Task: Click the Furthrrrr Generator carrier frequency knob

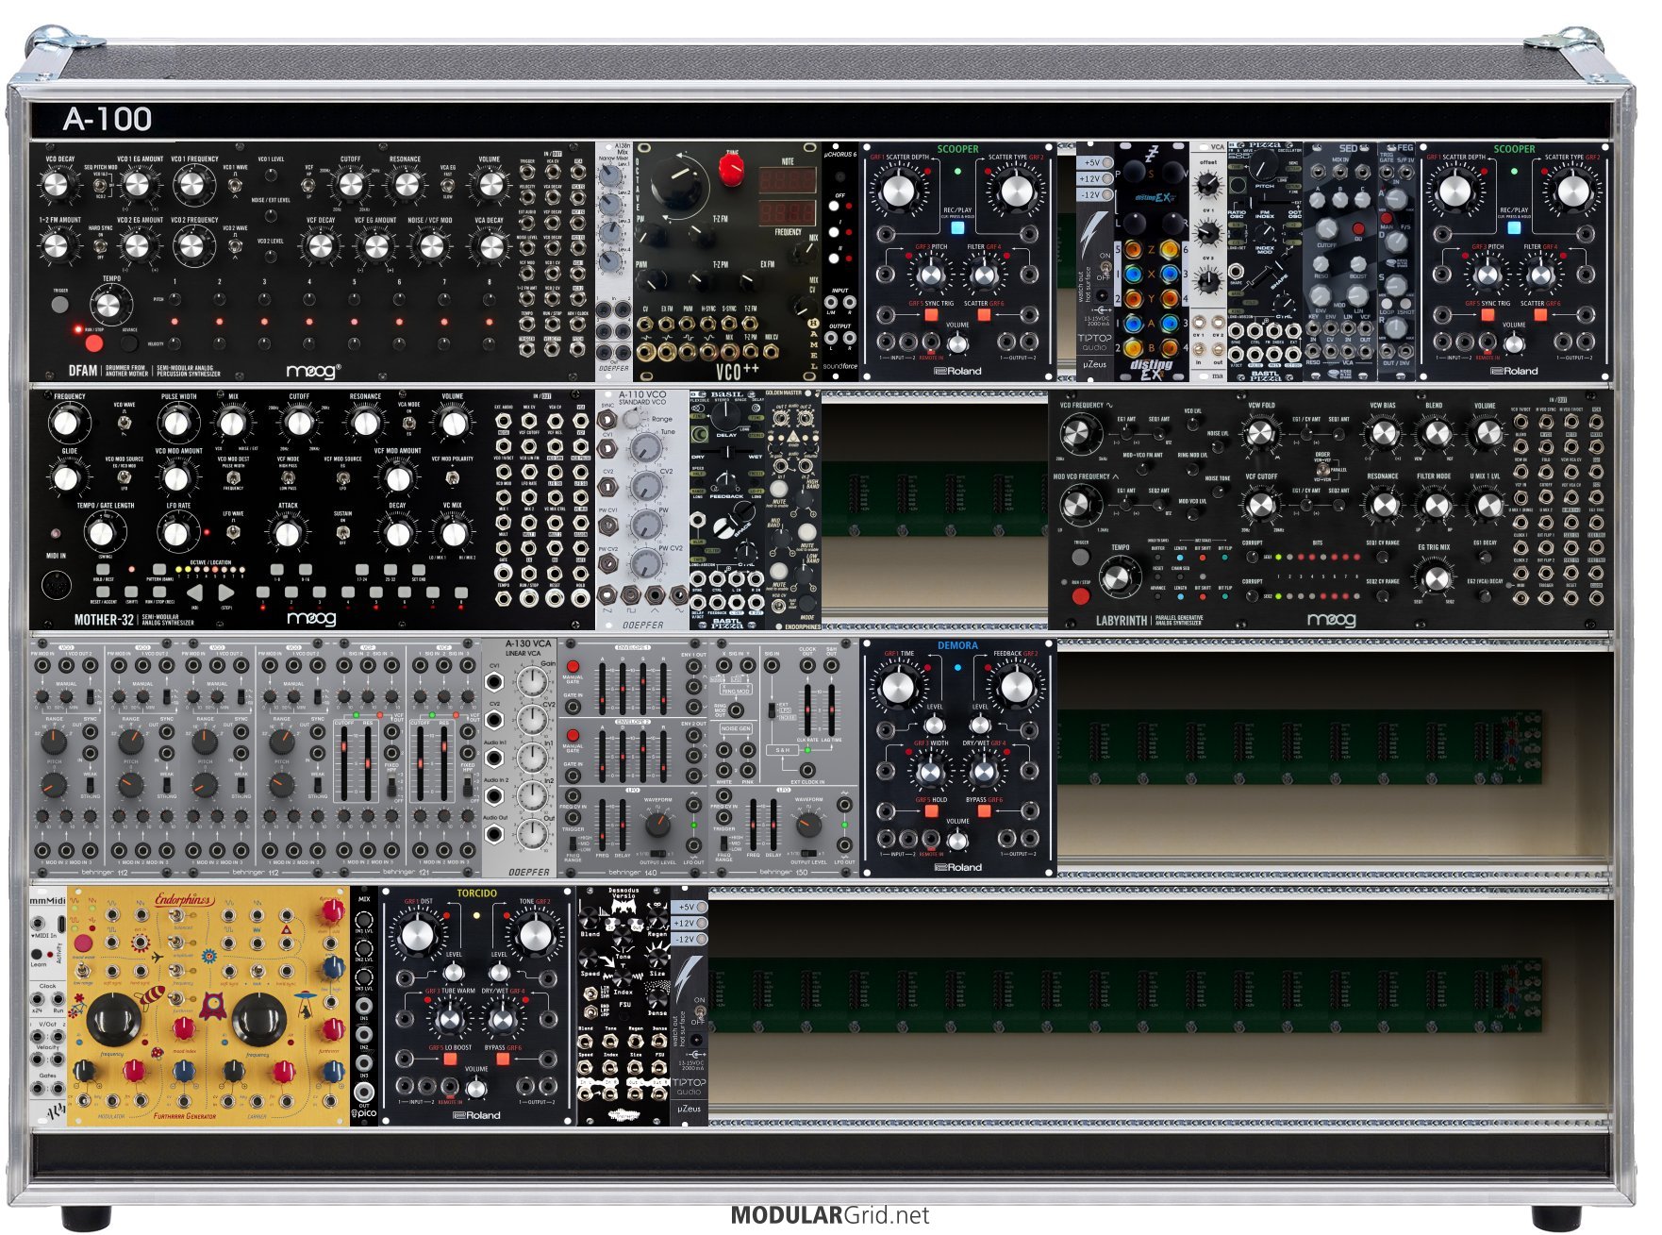Action: click(259, 1021)
